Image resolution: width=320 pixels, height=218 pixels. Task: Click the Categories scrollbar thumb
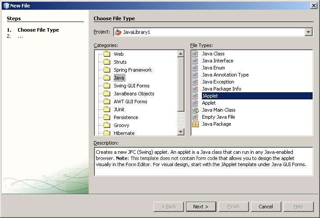click(x=180, y=84)
